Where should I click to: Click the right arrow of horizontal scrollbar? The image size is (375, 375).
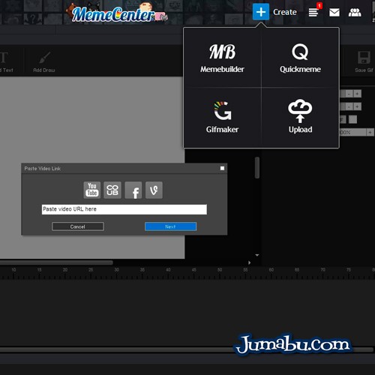click(249, 262)
